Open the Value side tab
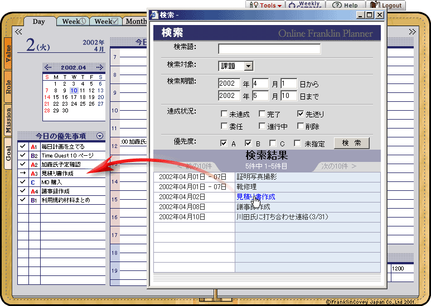 point(8,53)
